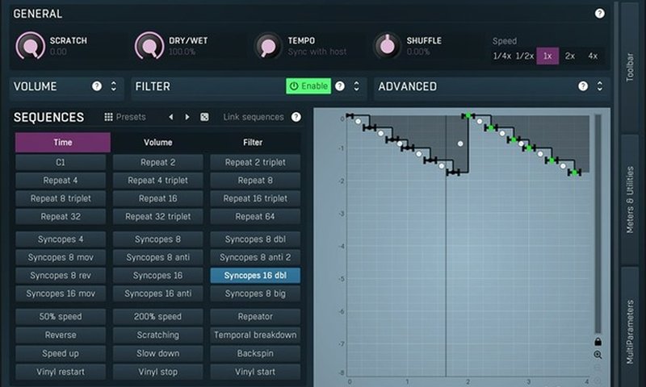Open help for the Filter section
The image size is (646, 387).
pyautogui.click(x=340, y=86)
